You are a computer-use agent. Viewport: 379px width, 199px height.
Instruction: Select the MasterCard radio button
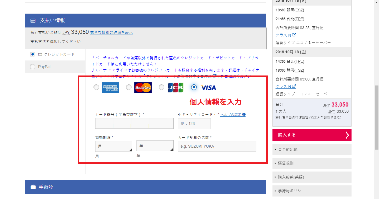129,87
